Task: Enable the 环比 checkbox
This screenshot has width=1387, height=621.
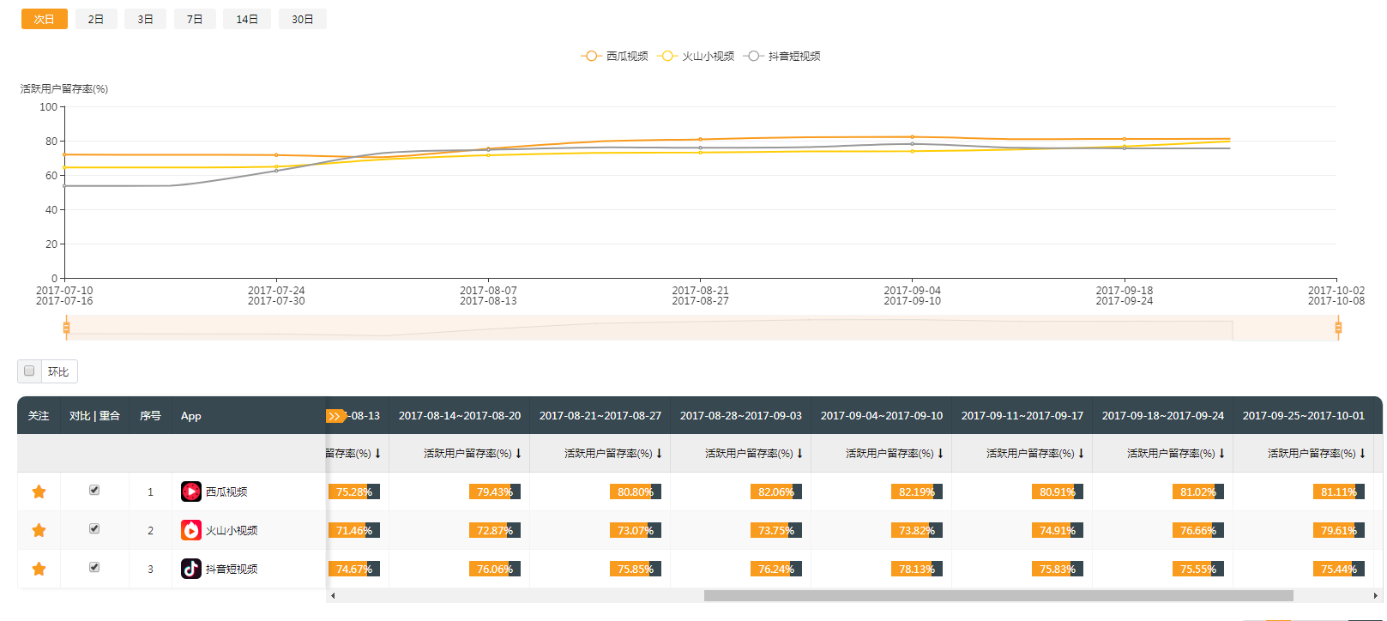Action: click(x=29, y=371)
